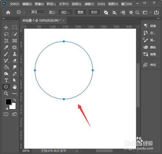The height and width of the screenshot is (154, 162).
Task: Open path arrangement options
Action: pyautogui.click(x=123, y=13)
